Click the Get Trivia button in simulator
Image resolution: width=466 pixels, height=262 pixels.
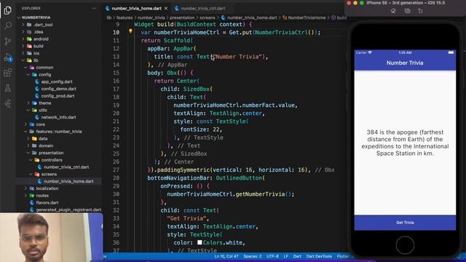pos(405,223)
